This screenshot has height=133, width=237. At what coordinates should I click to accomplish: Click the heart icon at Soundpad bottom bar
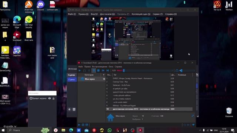click(x=193, y=125)
